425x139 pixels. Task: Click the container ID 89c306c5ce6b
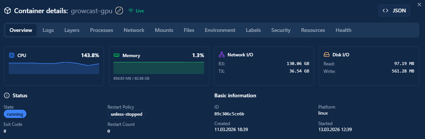click(229, 114)
